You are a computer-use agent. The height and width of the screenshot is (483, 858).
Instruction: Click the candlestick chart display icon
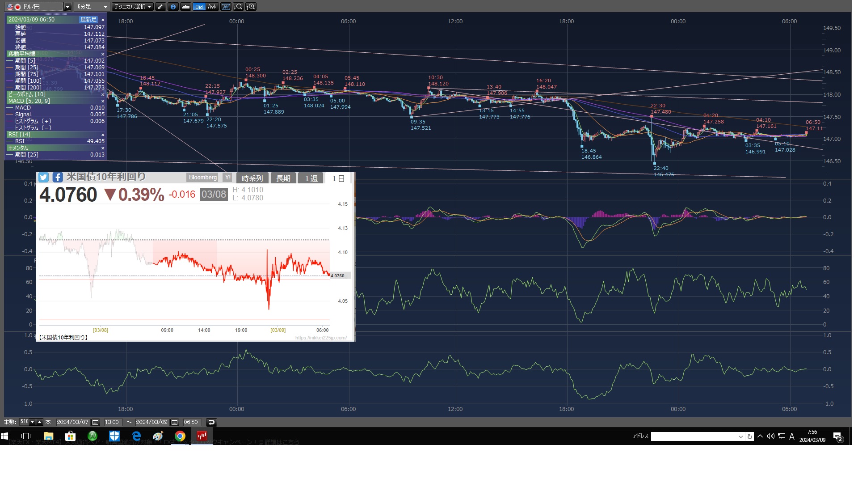226,7
